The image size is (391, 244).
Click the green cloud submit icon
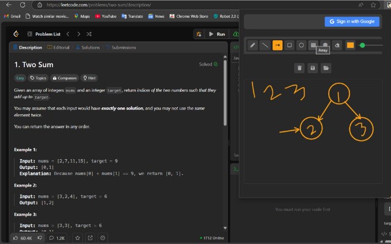point(236,34)
